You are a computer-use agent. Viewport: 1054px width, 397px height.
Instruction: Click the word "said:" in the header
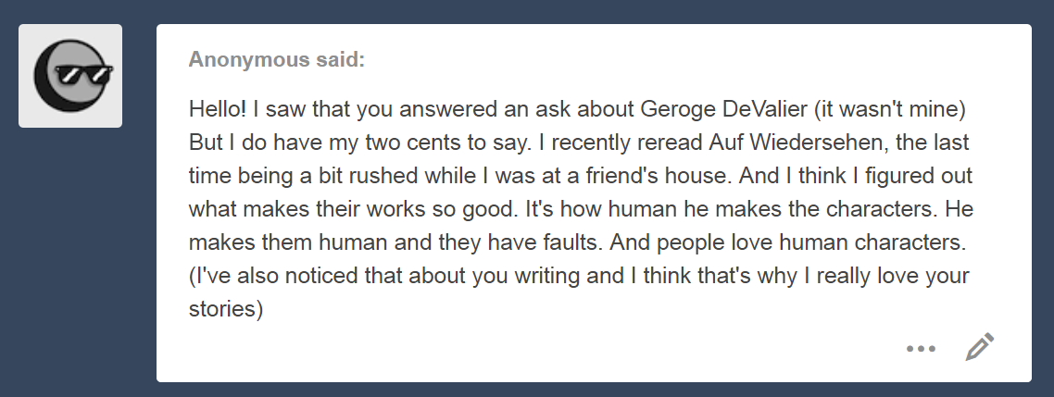click(340, 60)
